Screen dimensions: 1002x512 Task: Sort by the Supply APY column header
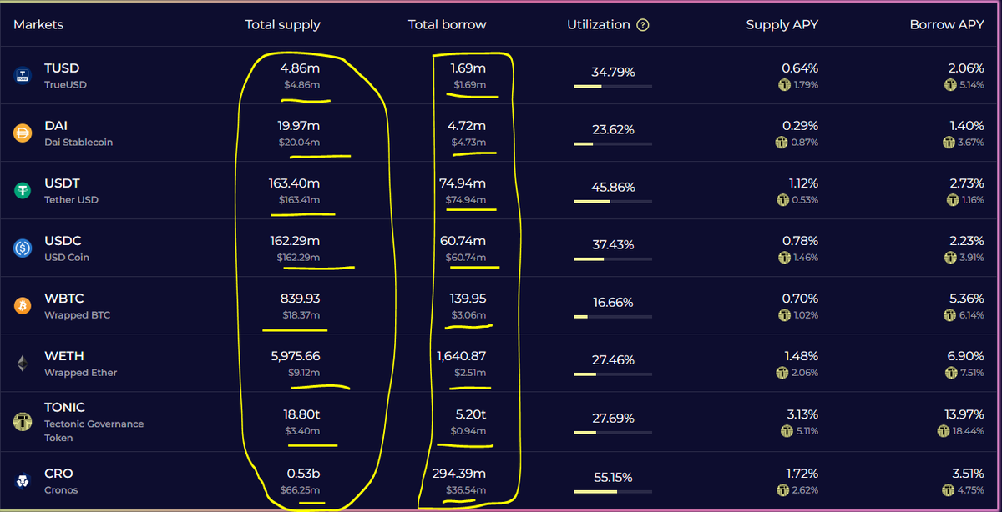click(782, 25)
